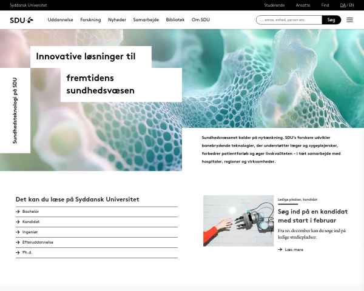
Task: Click the search input field
Action: click(x=288, y=20)
